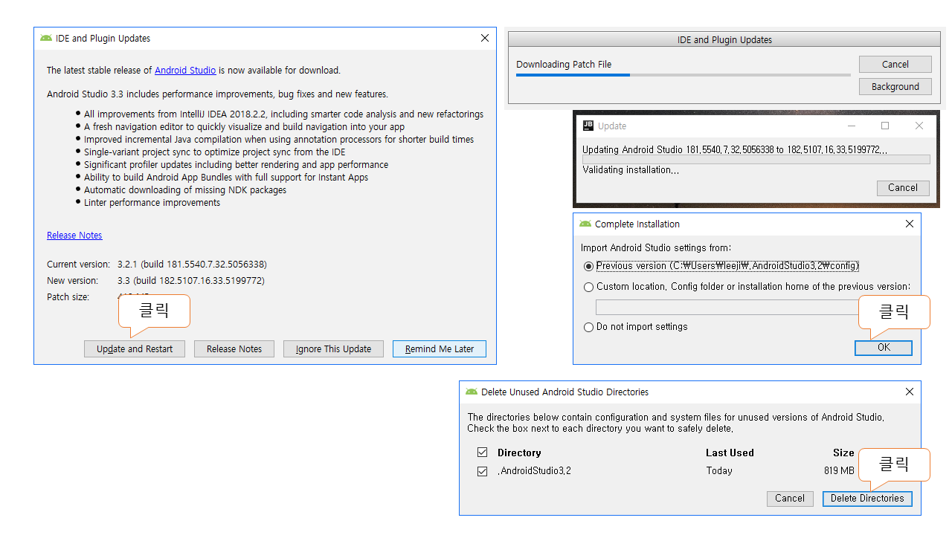Select Custom location radio option
This screenshot has height=535, width=952.
coord(589,287)
